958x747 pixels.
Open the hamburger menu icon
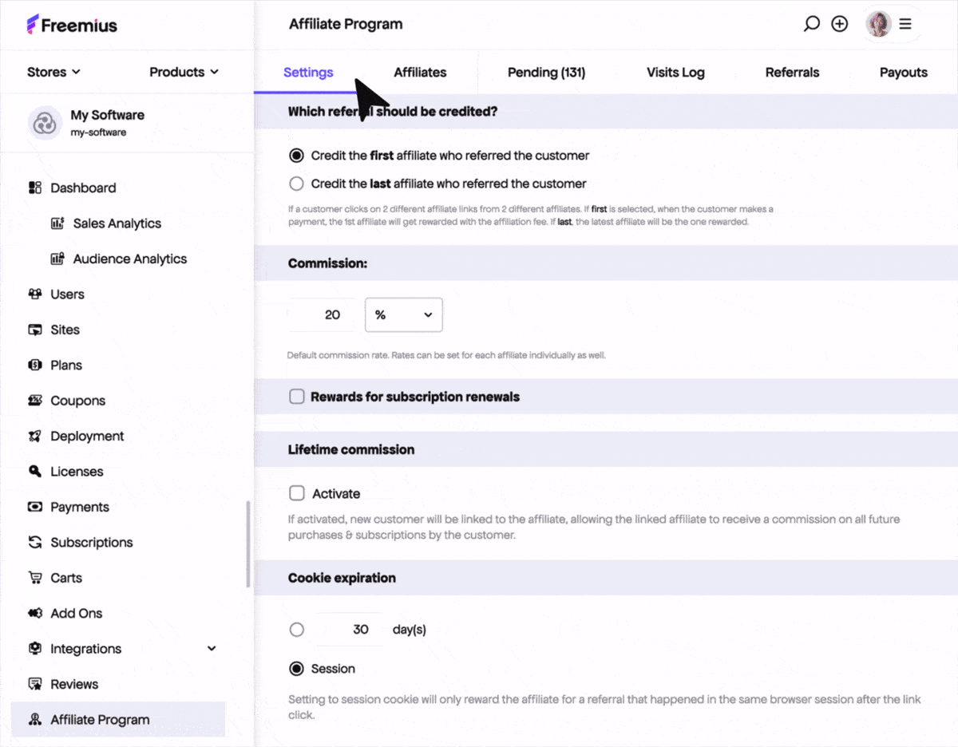905,24
